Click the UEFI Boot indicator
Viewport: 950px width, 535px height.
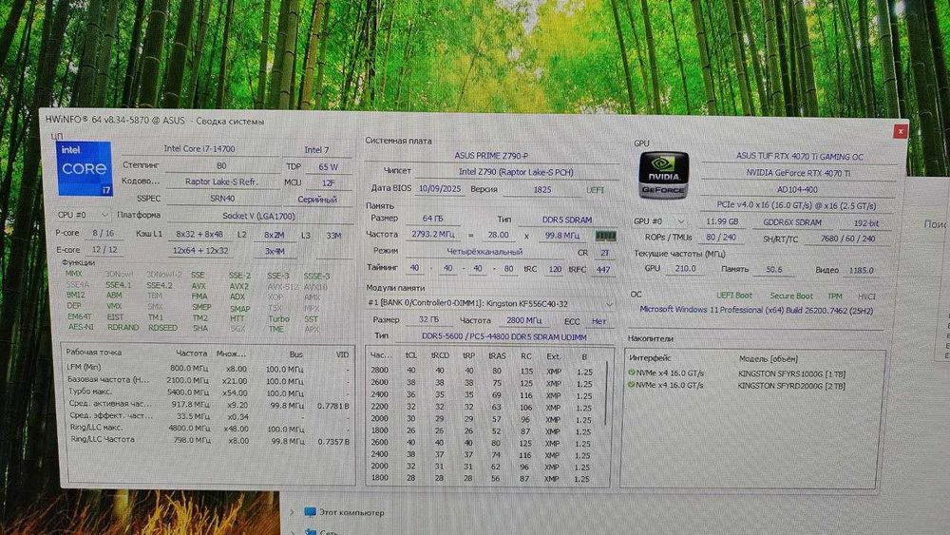(734, 296)
